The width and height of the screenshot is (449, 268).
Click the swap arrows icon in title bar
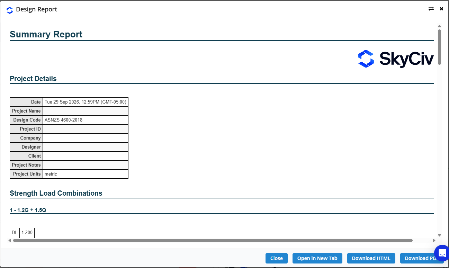coord(431,9)
